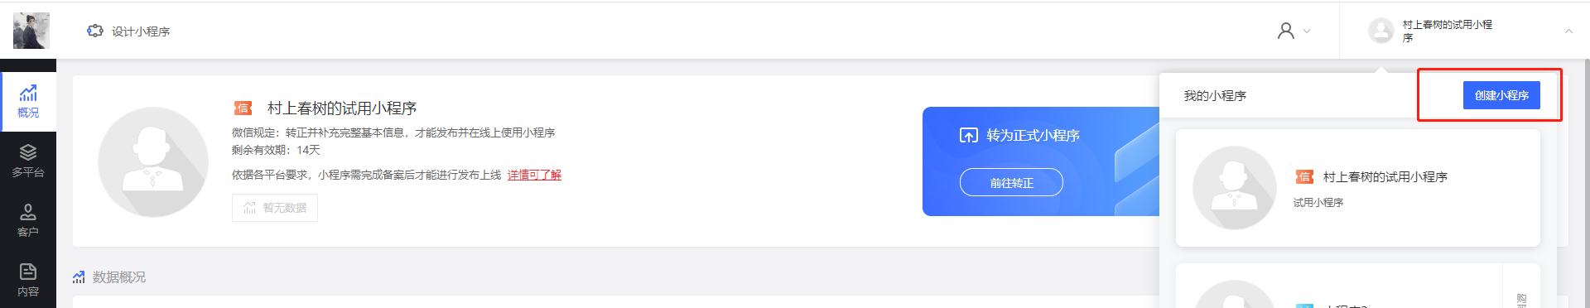
Task: Click the orange 信 badge next to main title
Action: click(243, 108)
